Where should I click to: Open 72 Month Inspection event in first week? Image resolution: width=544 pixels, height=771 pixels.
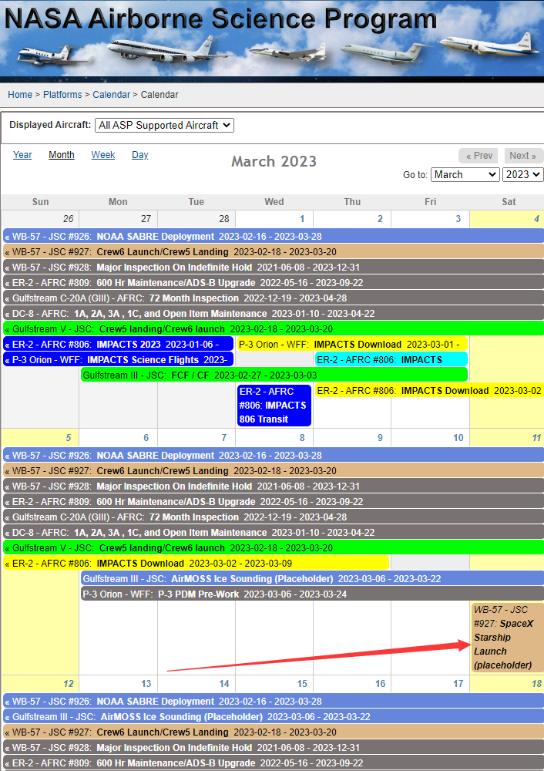point(274,298)
